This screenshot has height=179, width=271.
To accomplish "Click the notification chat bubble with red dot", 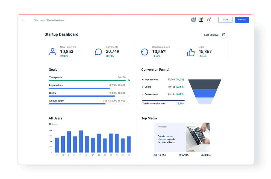I will [x=208, y=20].
